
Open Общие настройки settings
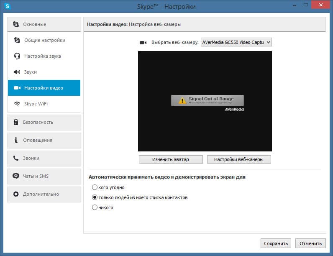[44, 40]
